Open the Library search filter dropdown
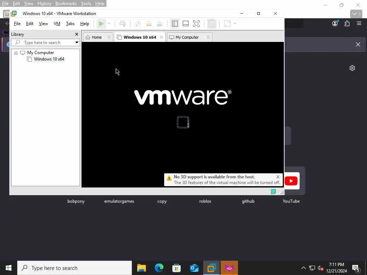This screenshot has height=275, width=367. (x=77, y=43)
